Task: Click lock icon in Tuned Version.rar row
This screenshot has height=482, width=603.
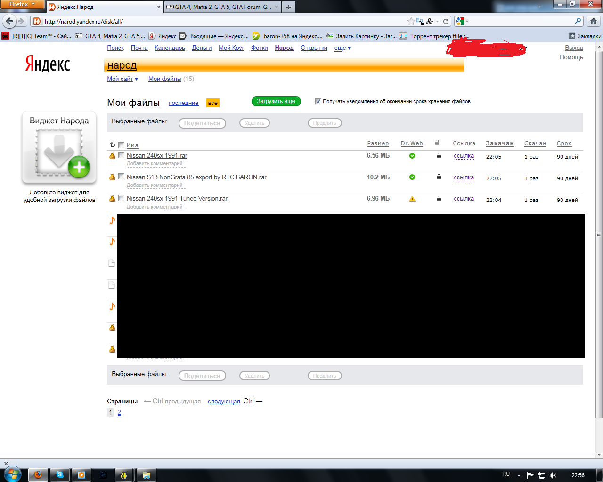Action: (x=439, y=199)
